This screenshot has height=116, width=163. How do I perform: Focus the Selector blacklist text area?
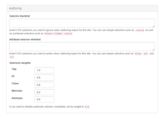click(x=82, y=23)
